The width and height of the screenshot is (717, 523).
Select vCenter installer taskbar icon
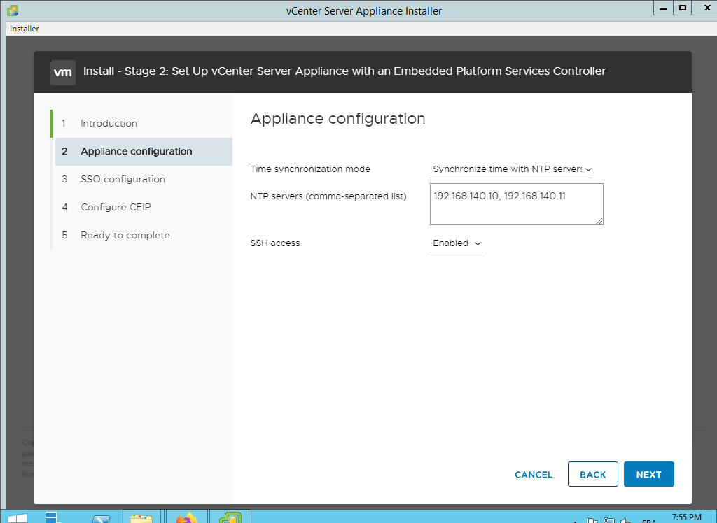[x=230, y=517]
